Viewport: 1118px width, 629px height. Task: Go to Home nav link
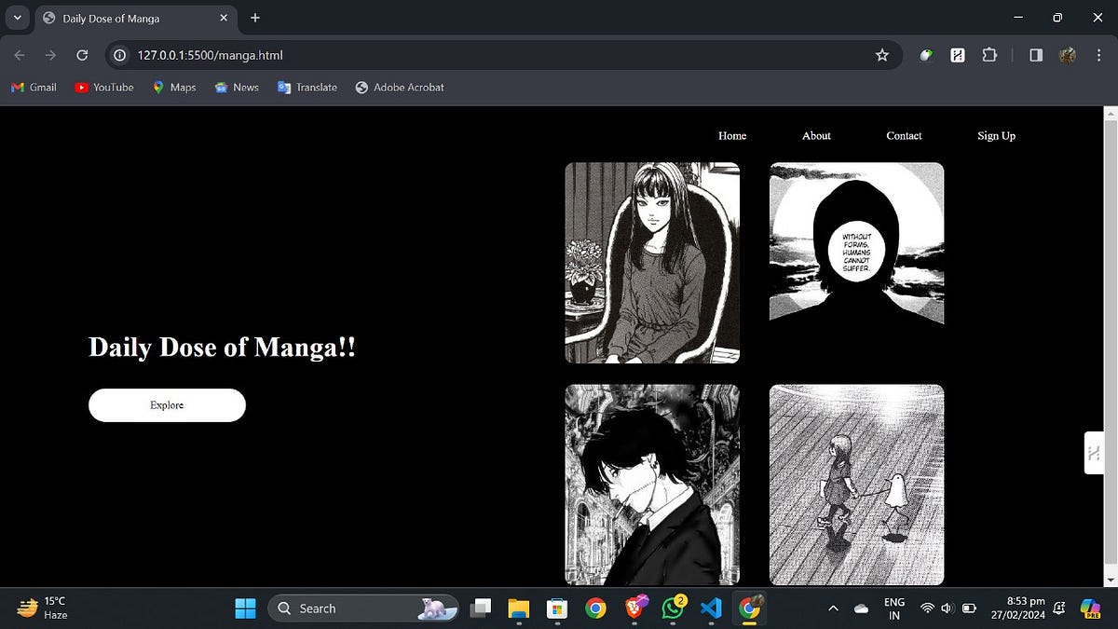click(x=732, y=135)
